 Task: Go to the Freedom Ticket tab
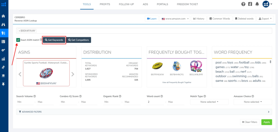click(187, 4)
